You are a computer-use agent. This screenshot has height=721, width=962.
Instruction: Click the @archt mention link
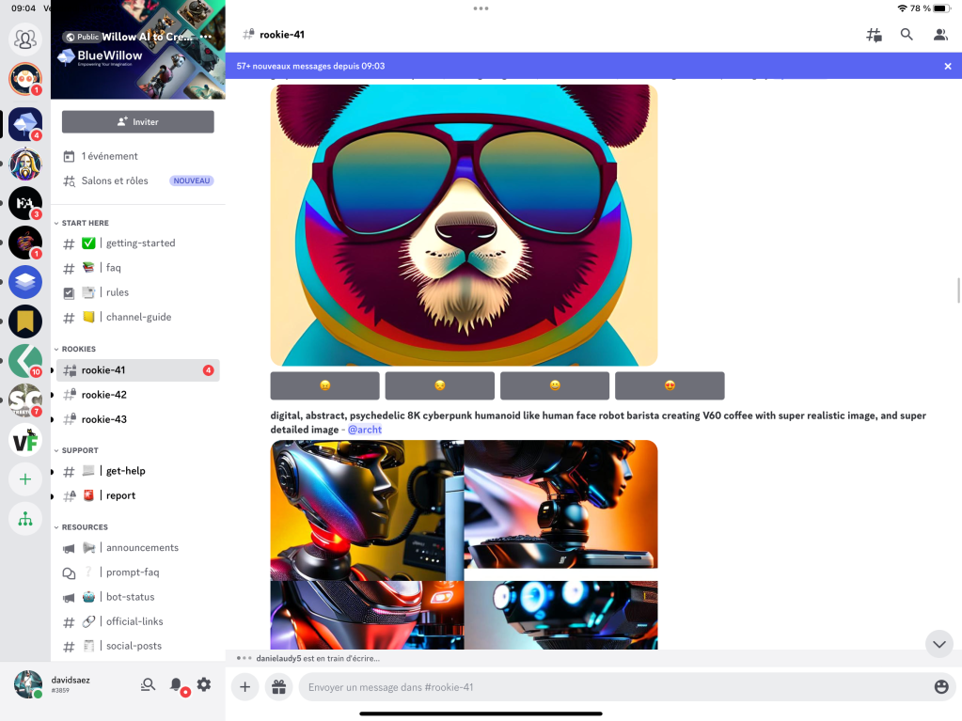[365, 430]
